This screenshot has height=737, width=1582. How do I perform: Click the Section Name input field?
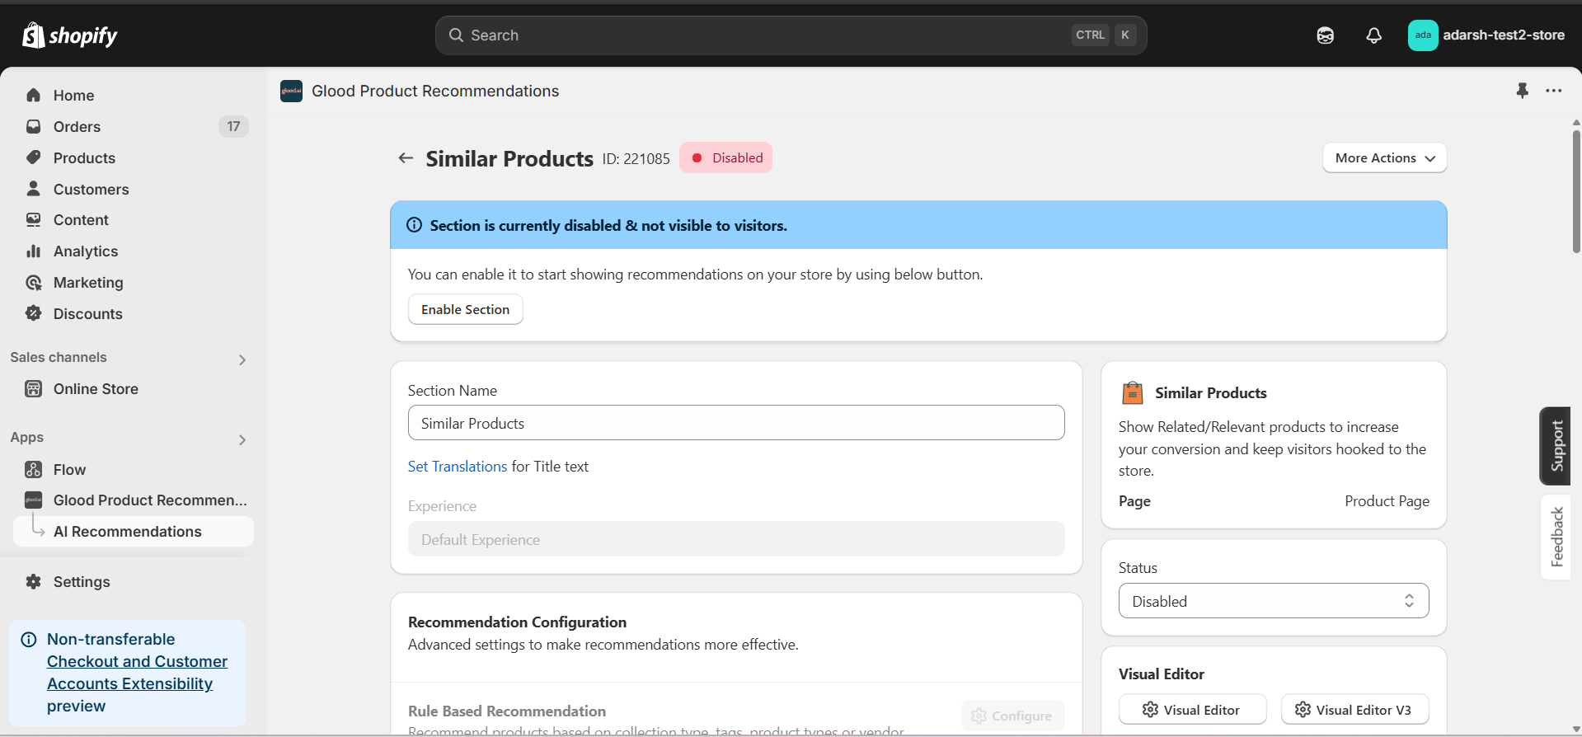tap(735, 423)
